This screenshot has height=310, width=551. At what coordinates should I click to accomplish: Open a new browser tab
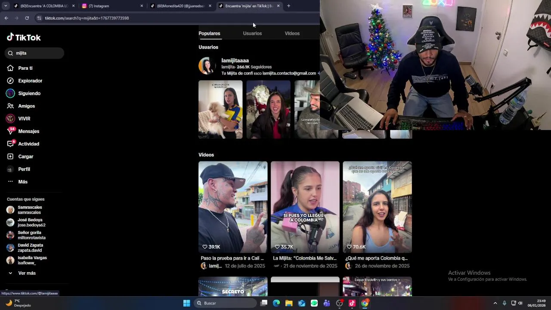pyautogui.click(x=288, y=6)
